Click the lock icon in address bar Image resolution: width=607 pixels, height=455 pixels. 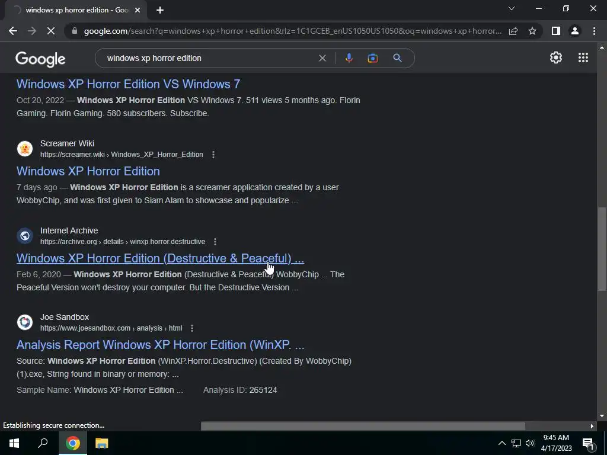coord(75,31)
